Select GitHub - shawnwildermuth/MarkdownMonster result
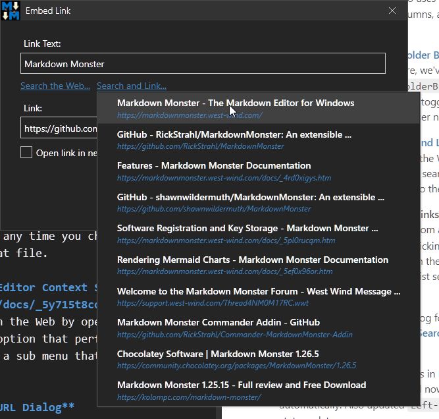Screen dimensions: 439x419 (259, 202)
